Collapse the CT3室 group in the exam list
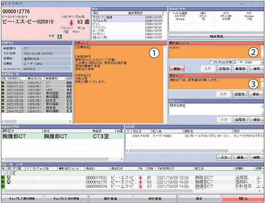Screen dimensions: 265x203 9,173
